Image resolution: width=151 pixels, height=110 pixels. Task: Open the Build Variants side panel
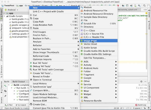point(2,100)
